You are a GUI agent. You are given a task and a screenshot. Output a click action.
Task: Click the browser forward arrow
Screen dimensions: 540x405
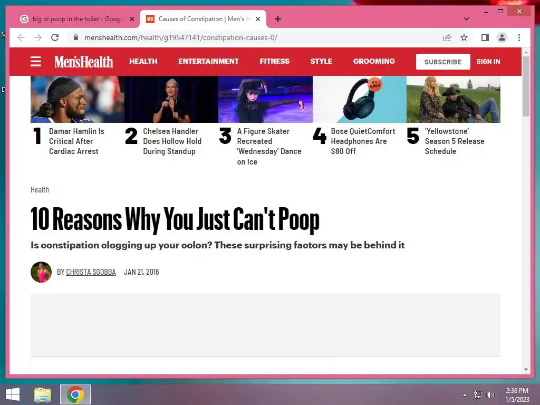pyautogui.click(x=38, y=37)
